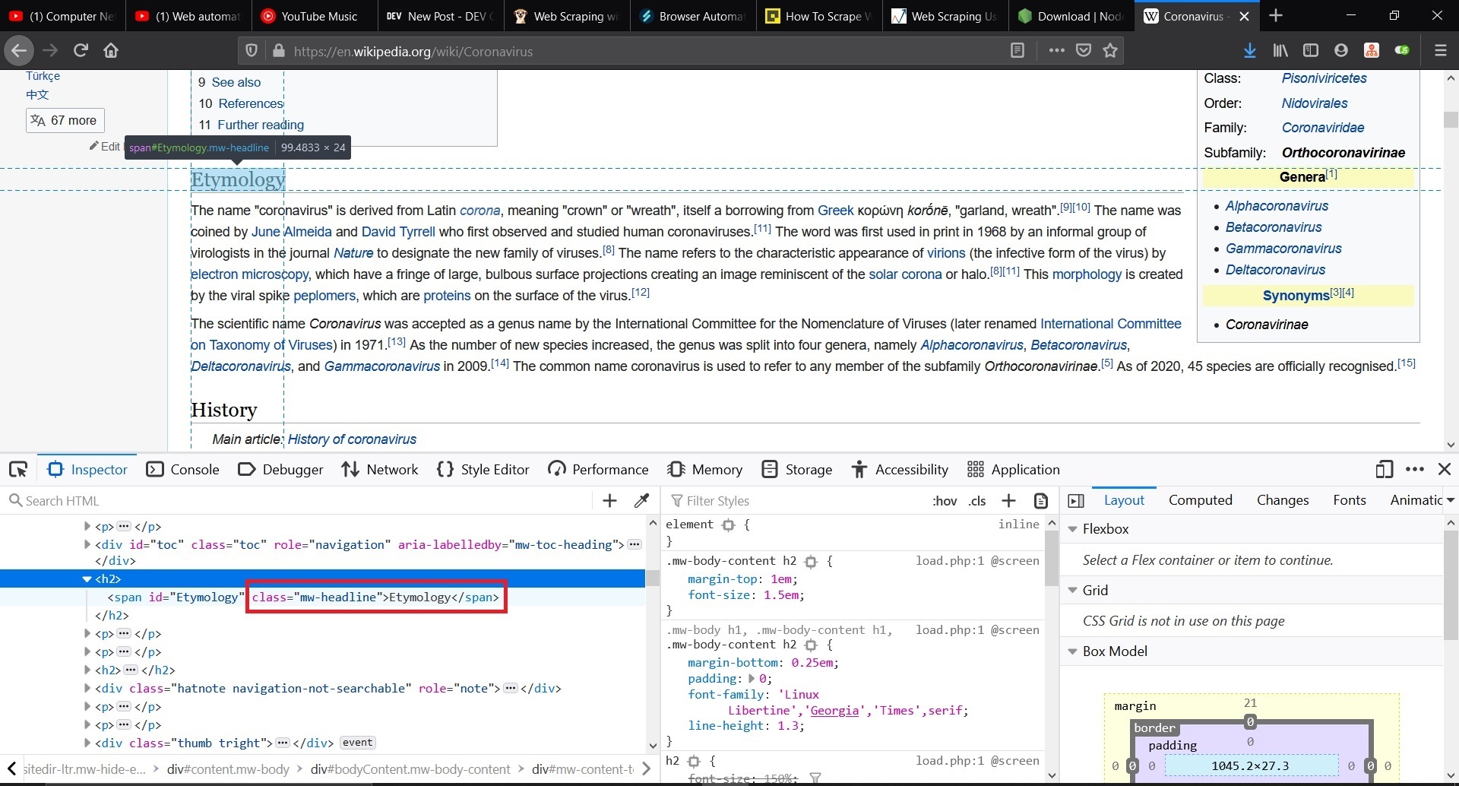The image size is (1459, 786).
Task: Jump to Further reading section
Action: [261, 125]
